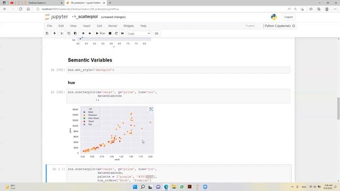Open browser profile avatar
The width and height of the screenshot is (340, 191).
(327, 9)
